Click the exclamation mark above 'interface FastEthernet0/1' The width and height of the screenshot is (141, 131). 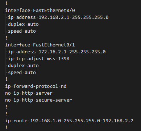7,38
